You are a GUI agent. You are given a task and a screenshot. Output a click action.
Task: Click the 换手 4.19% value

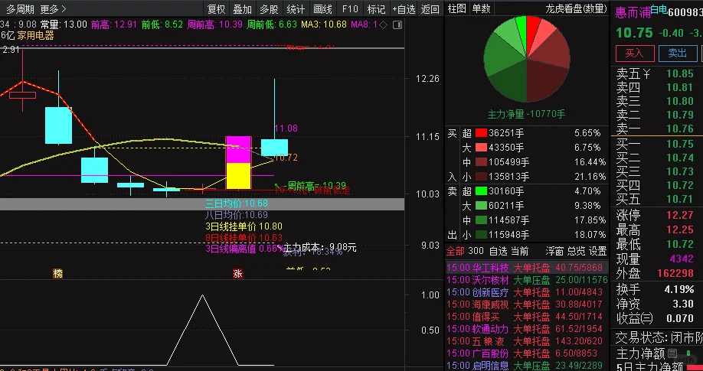click(680, 289)
